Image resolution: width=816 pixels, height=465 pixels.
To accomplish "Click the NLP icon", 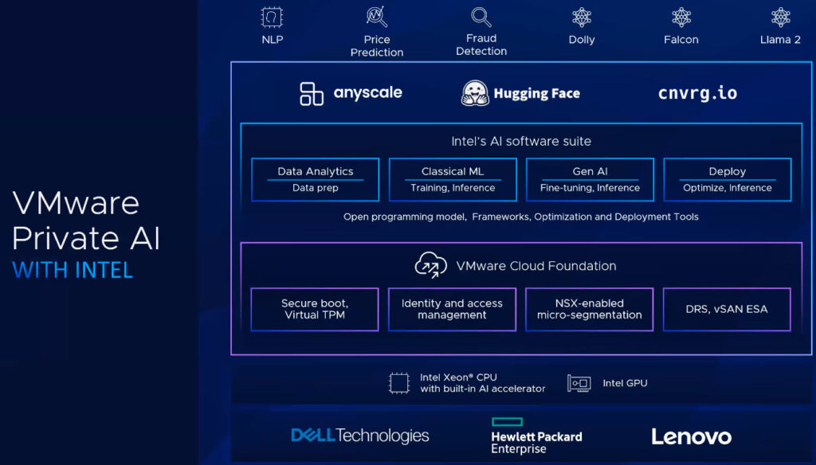I will 271,18.
